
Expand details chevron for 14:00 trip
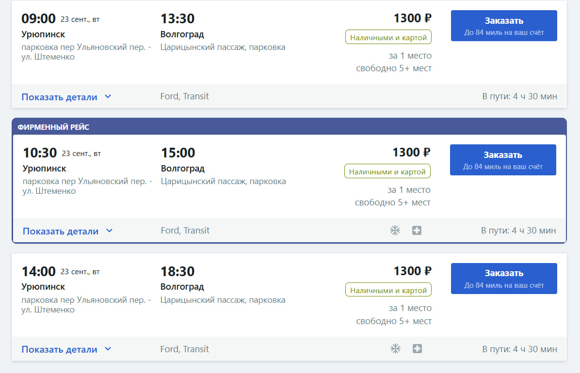108,349
